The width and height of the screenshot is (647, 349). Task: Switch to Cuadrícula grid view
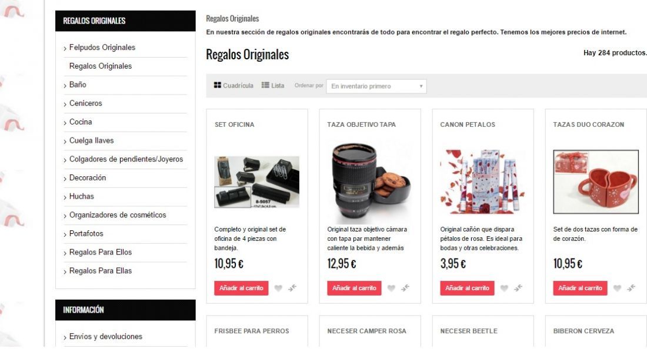tap(234, 85)
